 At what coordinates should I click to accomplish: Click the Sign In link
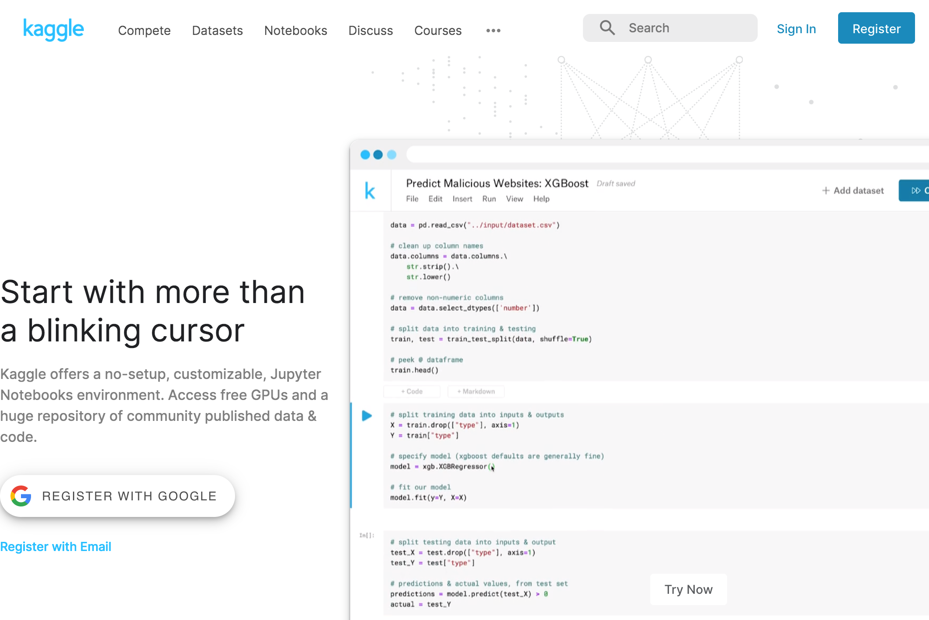pyautogui.click(x=796, y=28)
